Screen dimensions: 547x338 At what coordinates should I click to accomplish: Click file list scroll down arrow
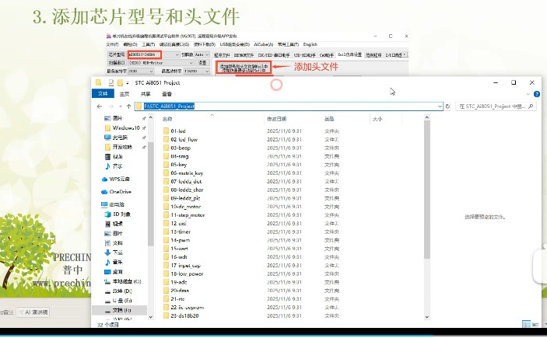427,317
